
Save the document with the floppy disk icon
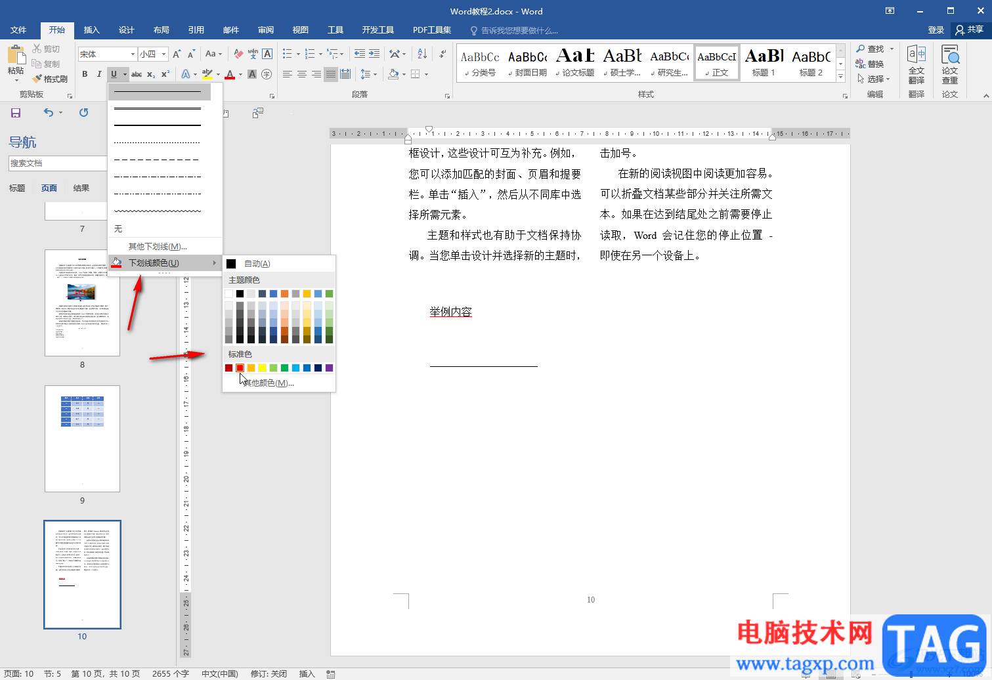pos(16,113)
